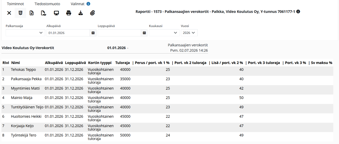Open info icon after Y-tunnus 7061177-1
The width and height of the screenshot is (339, 144).
click(x=298, y=12)
